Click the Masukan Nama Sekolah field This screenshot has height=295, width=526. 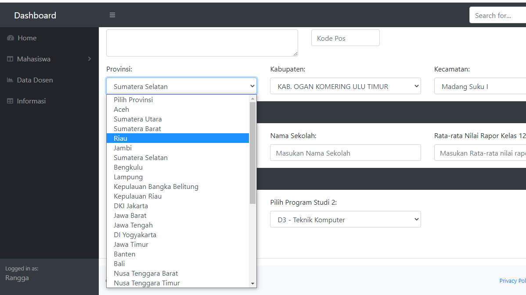point(346,153)
